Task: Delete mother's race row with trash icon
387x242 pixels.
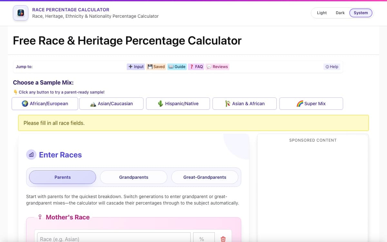Action: pos(223,239)
